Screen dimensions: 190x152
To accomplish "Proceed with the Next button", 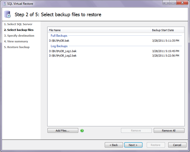I will tap(133, 145).
